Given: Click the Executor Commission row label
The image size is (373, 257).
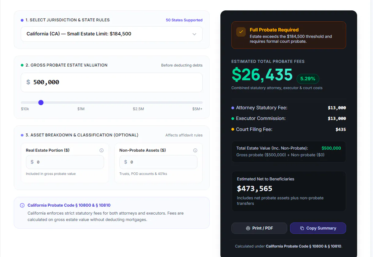Looking at the screenshot, I should (x=261, y=118).
